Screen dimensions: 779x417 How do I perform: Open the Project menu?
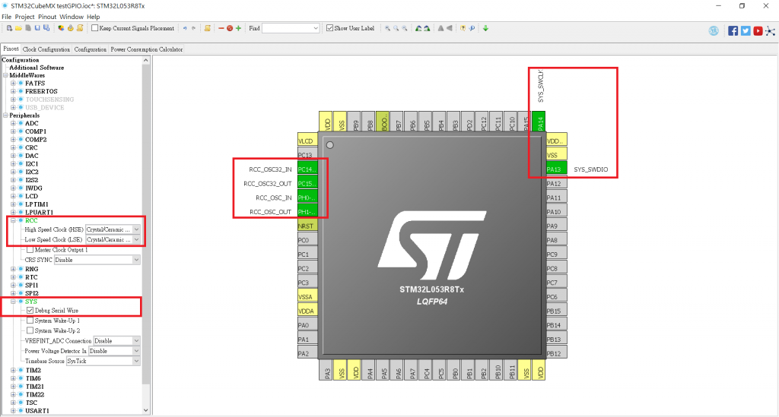pos(25,17)
